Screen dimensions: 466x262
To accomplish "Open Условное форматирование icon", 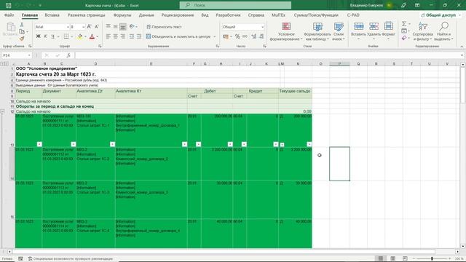I will tap(286, 27).
